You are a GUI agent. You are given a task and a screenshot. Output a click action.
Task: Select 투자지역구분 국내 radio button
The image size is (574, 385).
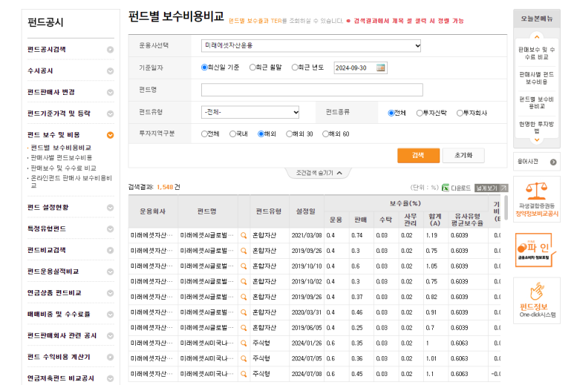click(232, 134)
